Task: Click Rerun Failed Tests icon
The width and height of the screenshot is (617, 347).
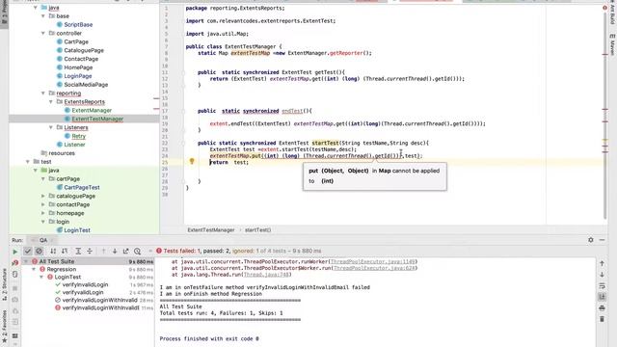Action: point(15,263)
